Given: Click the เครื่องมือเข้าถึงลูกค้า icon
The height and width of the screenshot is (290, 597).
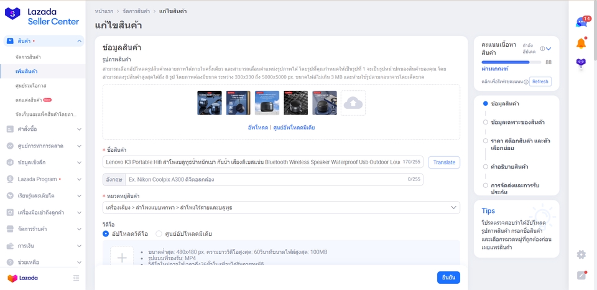Looking at the screenshot, I should pos(11,212).
